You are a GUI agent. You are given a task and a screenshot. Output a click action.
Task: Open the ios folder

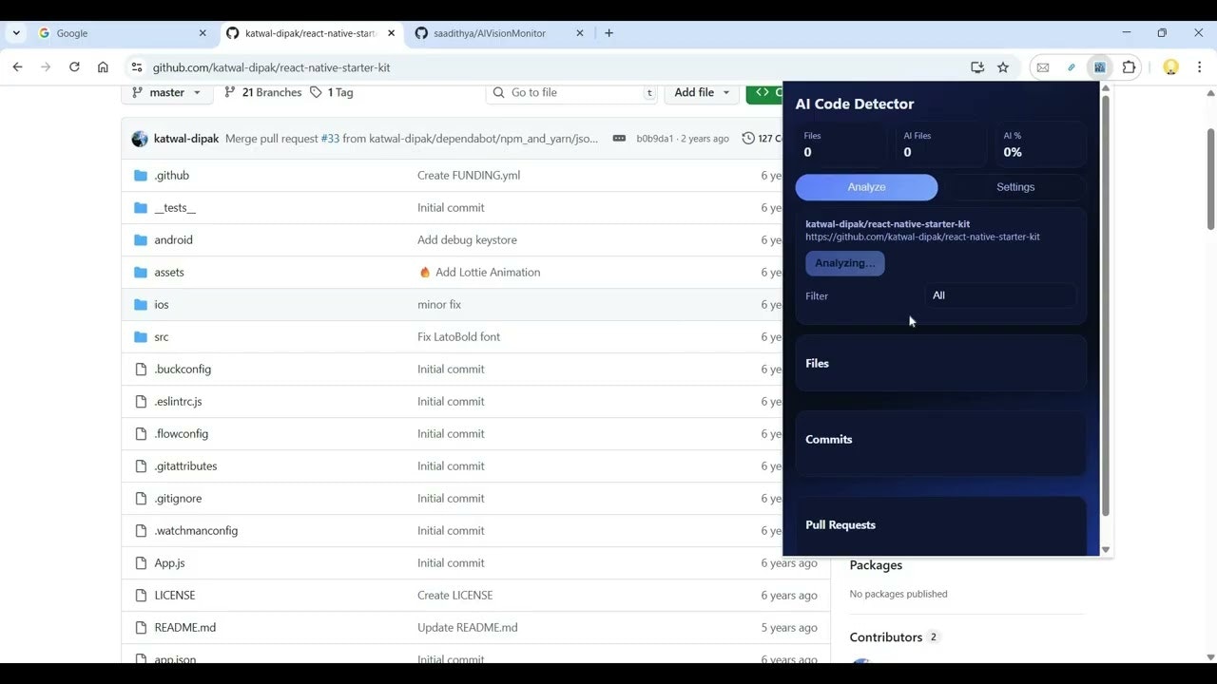(162, 304)
